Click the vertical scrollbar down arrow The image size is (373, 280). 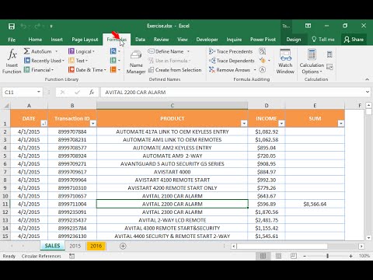[368, 238]
